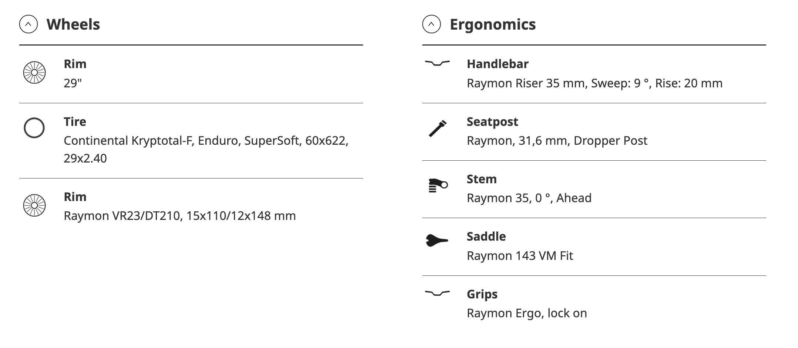Image resolution: width=798 pixels, height=348 pixels.
Task: Click the wheel icon beside 29" Rim
Action: 34,72
